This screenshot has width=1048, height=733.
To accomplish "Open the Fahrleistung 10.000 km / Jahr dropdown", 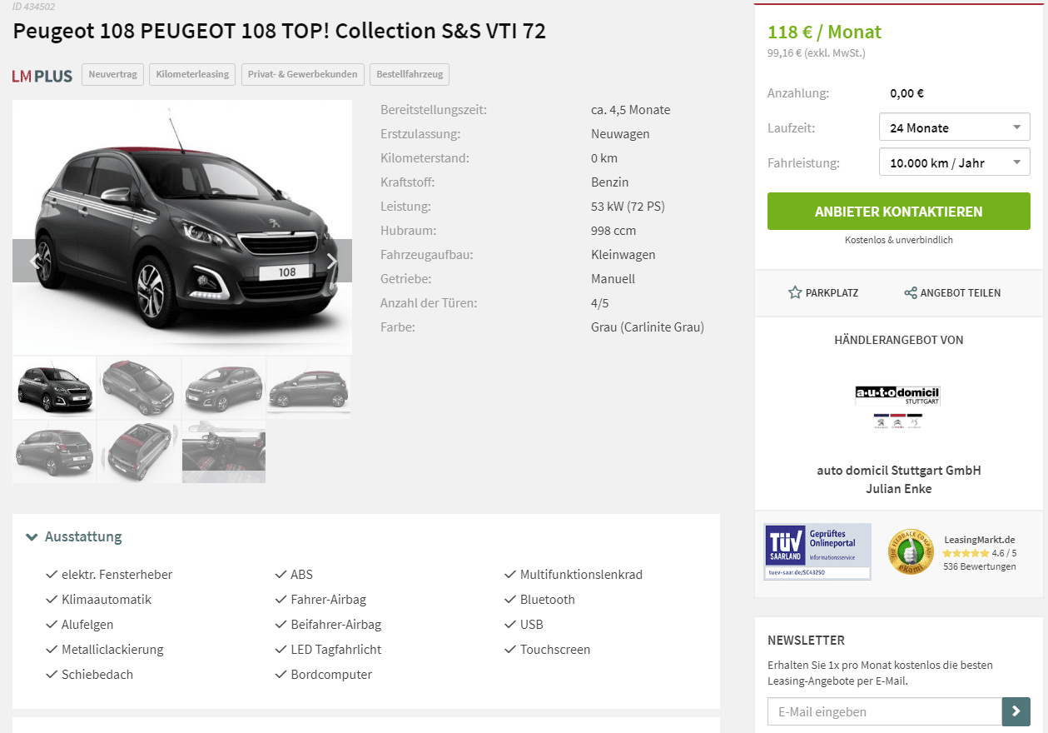I will pos(955,162).
